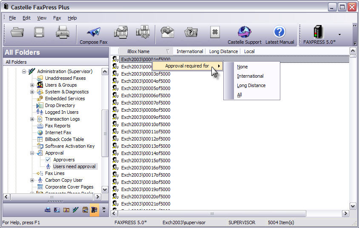Click the grey X delete toolbar icon

tap(215, 32)
